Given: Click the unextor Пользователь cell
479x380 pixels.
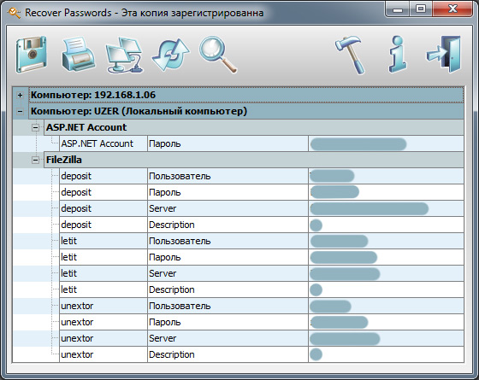Looking at the screenshot, I should 228,306.
